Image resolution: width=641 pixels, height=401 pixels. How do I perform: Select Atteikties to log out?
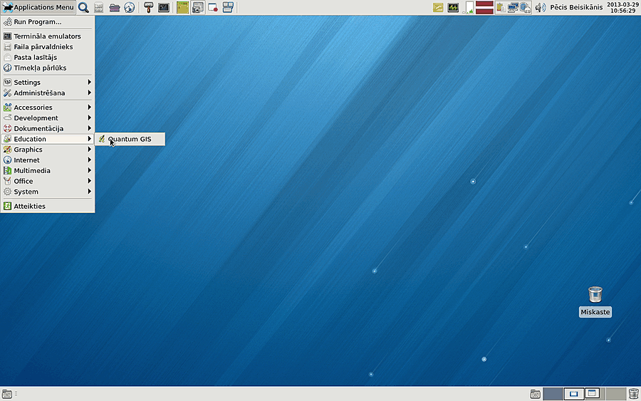(48, 206)
